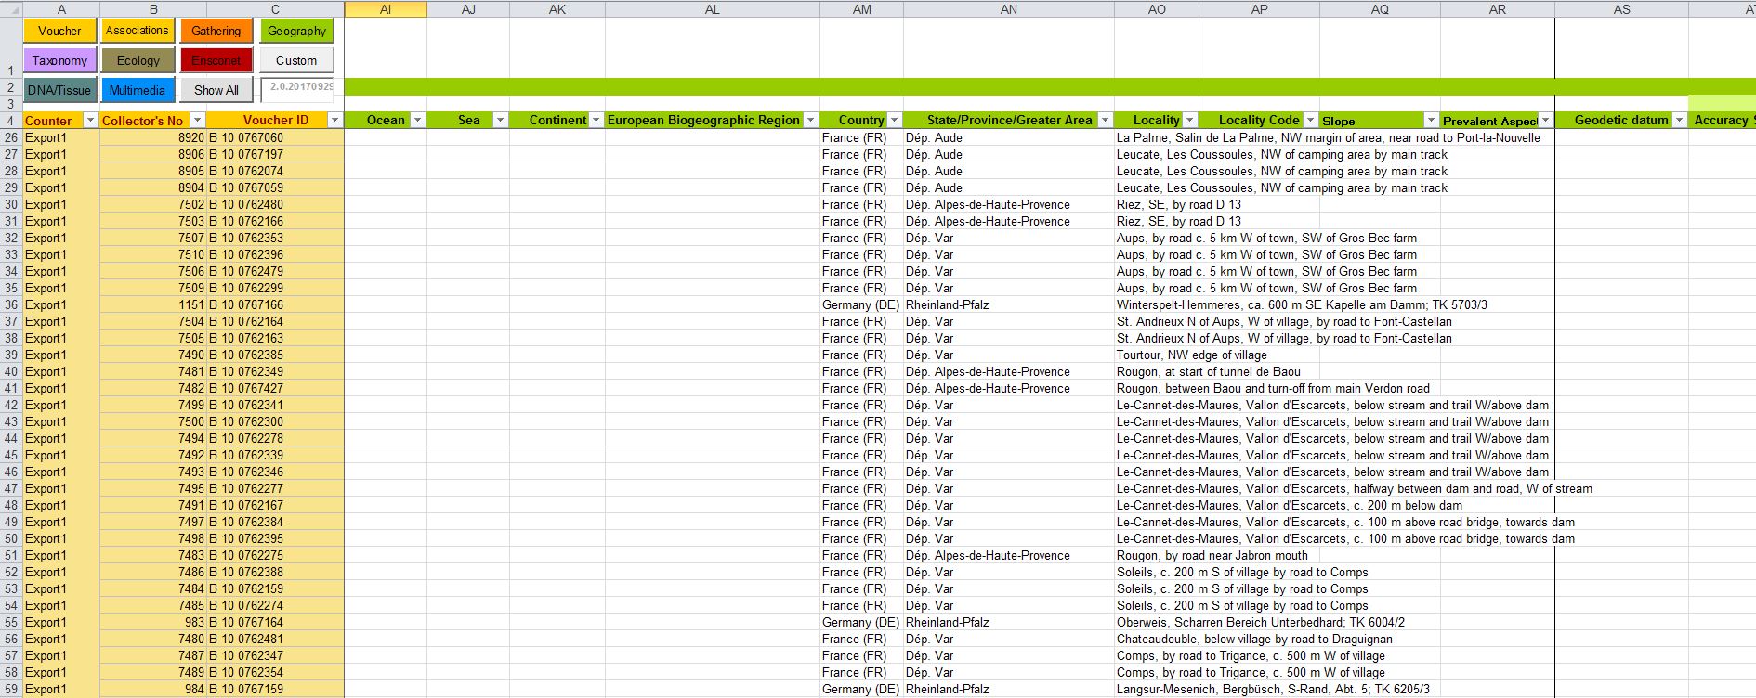The width and height of the screenshot is (1756, 698).
Task: Select column A header
Action: tap(61, 9)
